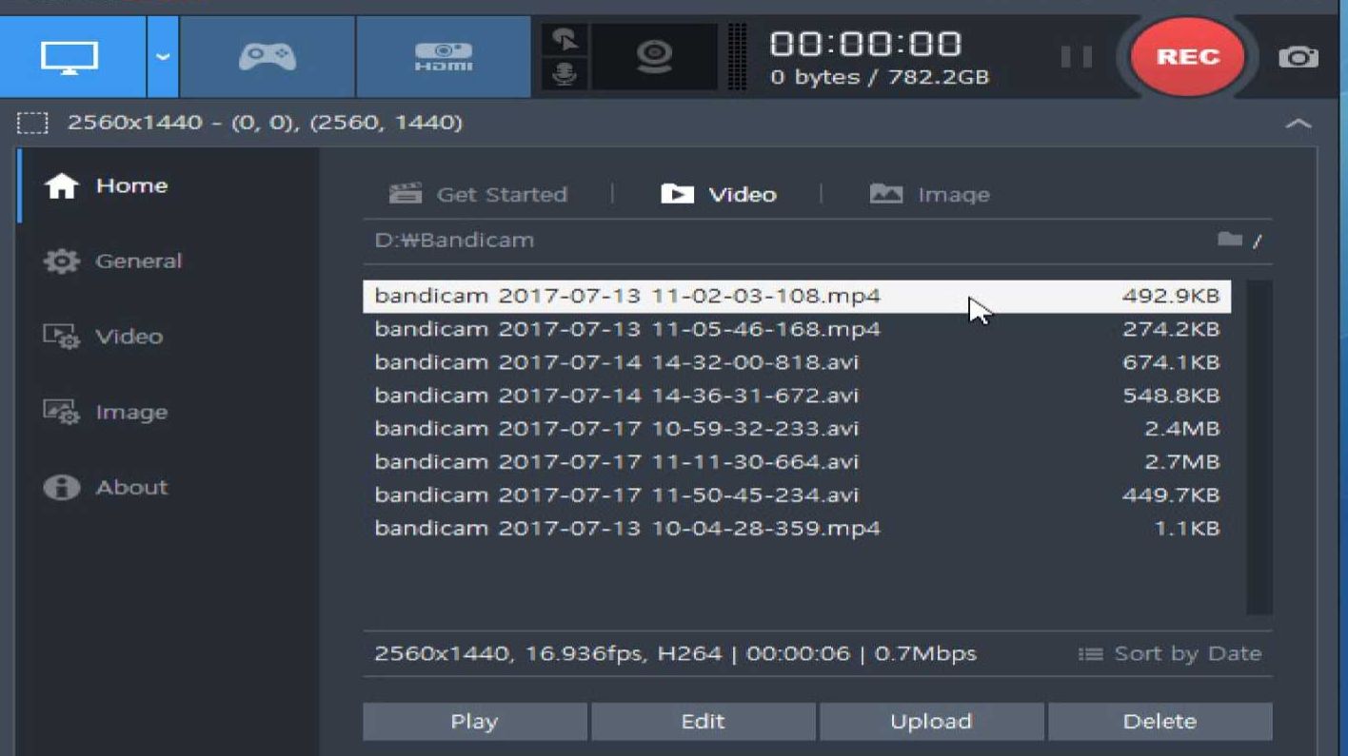
Task: Click the pause recording icon
Action: 1076,56
